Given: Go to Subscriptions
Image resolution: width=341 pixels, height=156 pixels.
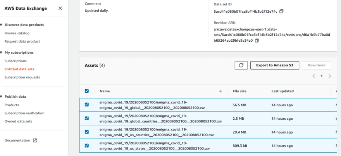Looking at the screenshot, I should pos(15,61).
